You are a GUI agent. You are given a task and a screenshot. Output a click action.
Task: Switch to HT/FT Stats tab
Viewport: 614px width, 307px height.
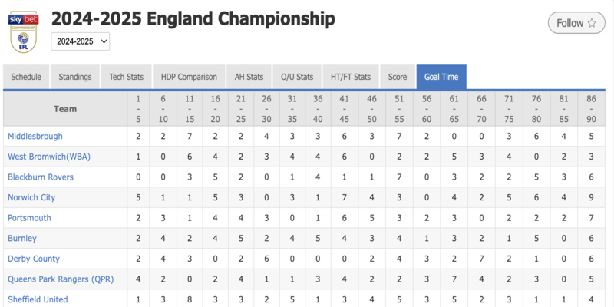[351, 77]
